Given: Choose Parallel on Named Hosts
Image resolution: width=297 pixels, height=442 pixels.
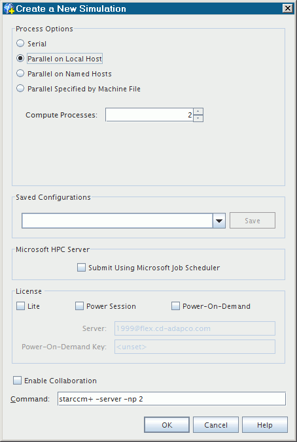Looking at the screenshot, I should [x=20, y=73].
